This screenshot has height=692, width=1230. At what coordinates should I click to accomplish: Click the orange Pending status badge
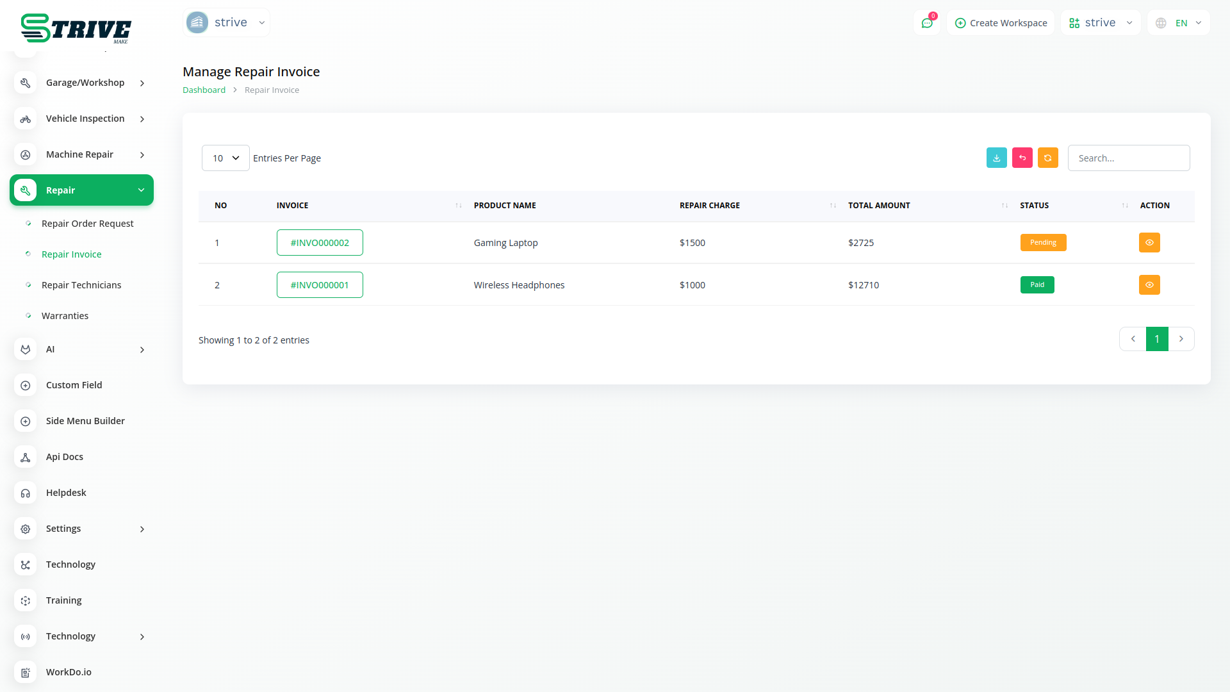click(x=1043, y=243)
